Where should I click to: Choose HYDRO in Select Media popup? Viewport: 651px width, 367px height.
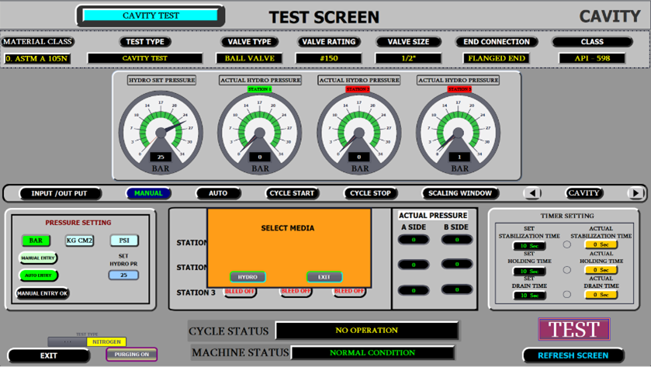[248, 277]
